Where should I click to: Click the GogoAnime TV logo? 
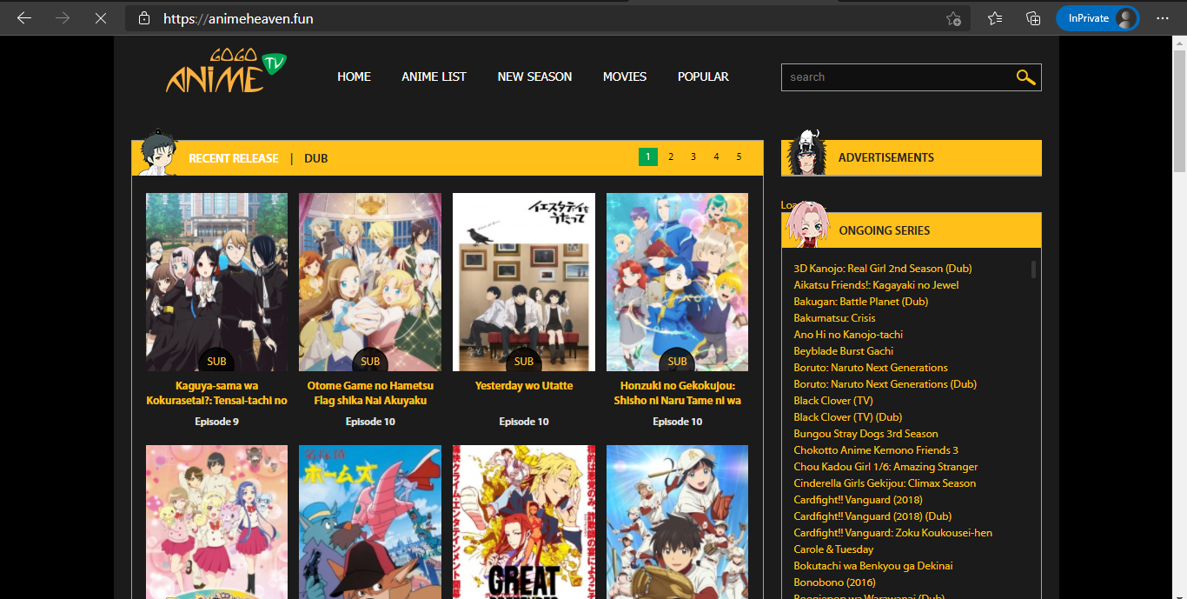(x=226, y=71)
